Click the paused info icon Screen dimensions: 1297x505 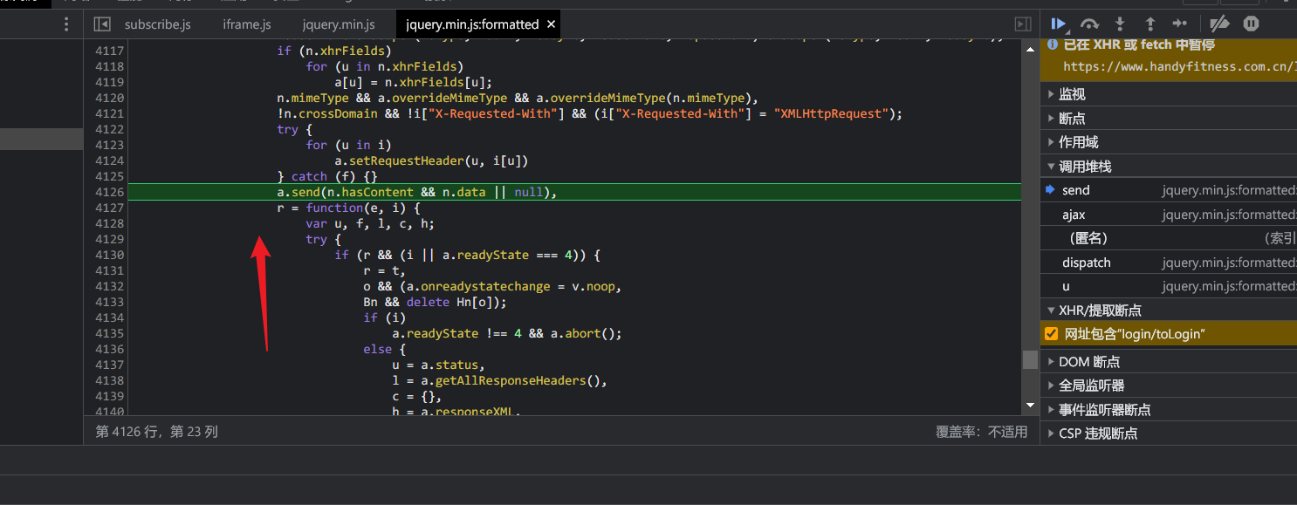pyautogui.click(x=1053, y=45)
